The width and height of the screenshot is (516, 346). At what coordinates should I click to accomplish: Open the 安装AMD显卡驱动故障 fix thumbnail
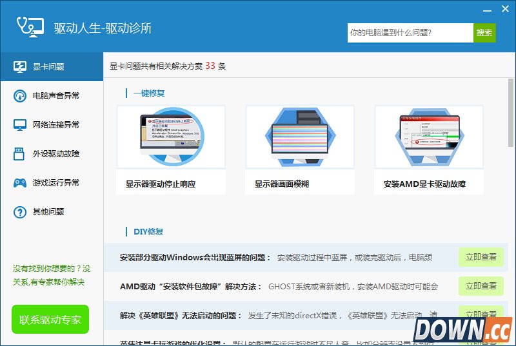click(429, 137)
